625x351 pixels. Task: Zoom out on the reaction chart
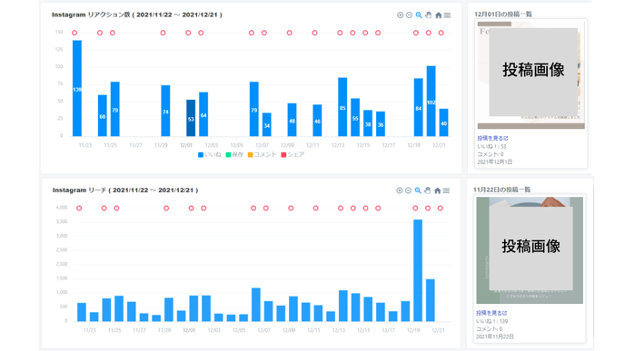click(x=409, y=15)
